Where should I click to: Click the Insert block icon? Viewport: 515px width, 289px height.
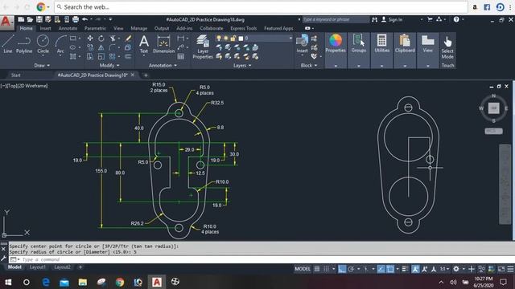point(302,43)
